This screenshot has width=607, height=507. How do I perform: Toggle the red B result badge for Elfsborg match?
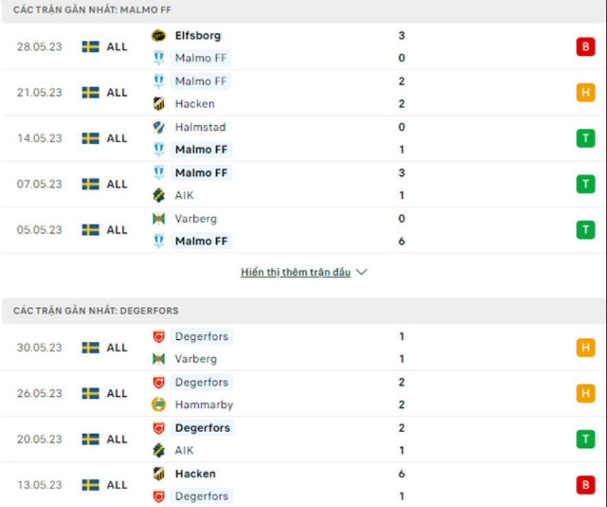[x=584, y=46]
